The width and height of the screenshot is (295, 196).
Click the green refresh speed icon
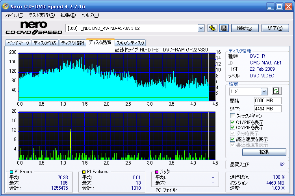coord(276,91)
